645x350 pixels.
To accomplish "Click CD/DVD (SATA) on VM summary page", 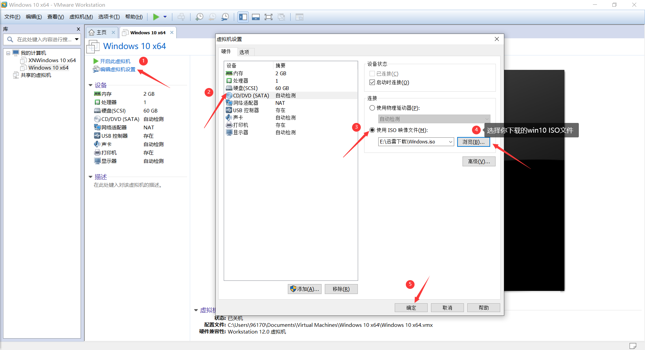I will (x=120, y=119).
